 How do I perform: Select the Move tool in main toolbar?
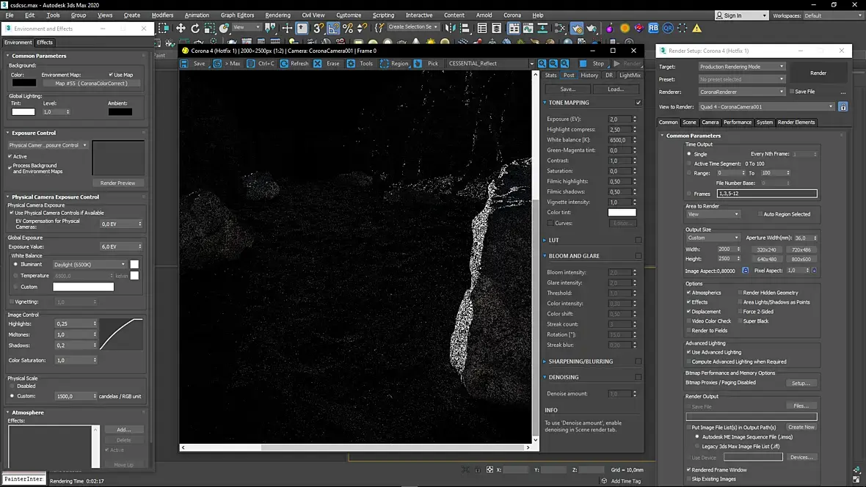tap(181, 28)
